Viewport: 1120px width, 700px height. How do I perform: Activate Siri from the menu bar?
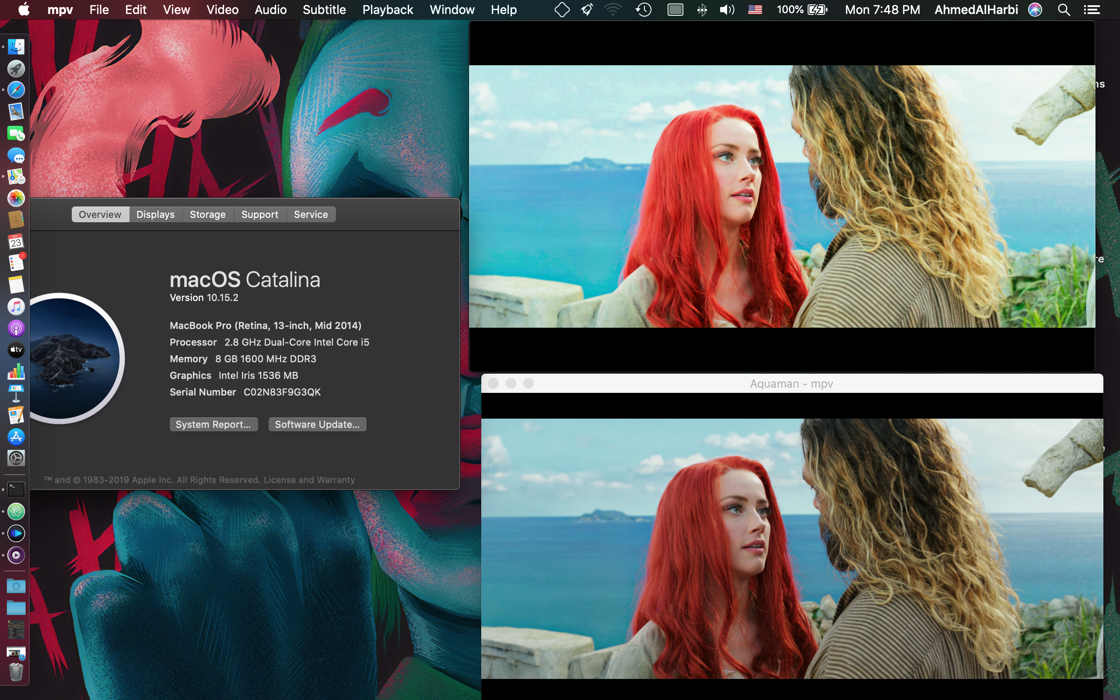(x=1035, y=9)
